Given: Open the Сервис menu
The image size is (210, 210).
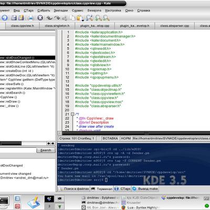Looking at the screenshot, I should [78, 10].
